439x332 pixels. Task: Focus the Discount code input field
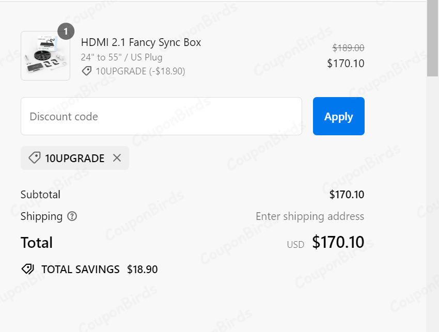[161, 116]
